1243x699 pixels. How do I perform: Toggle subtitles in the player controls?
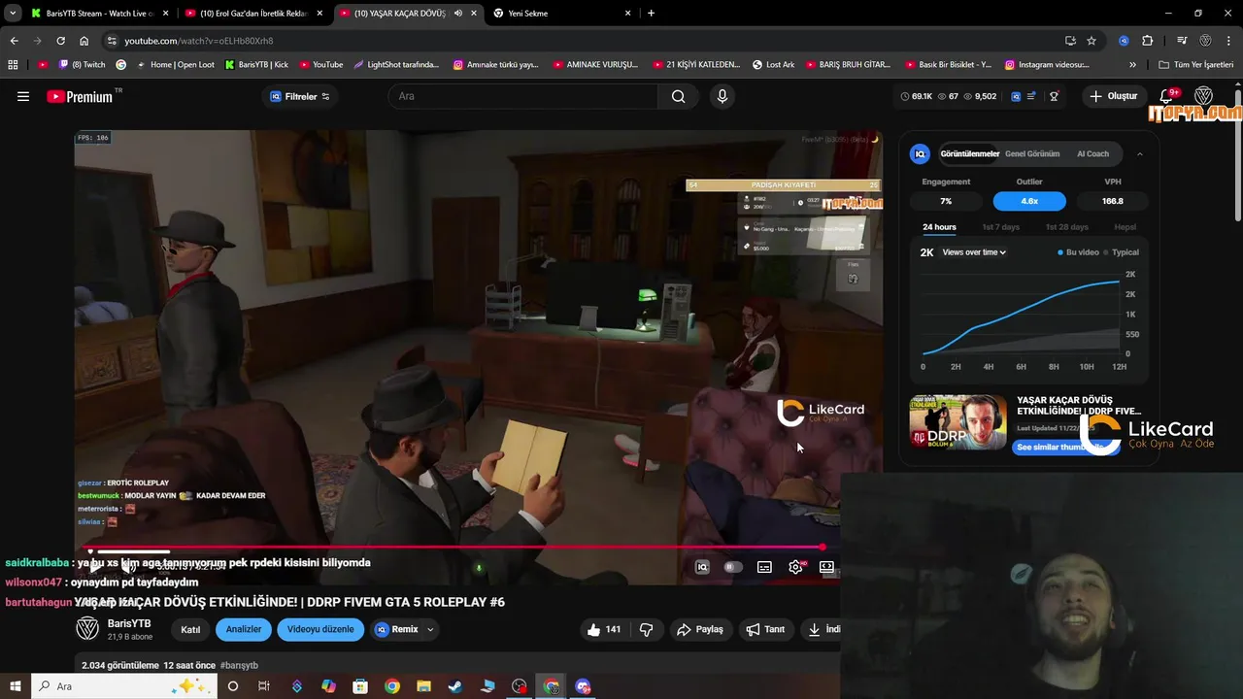[764, 567]
